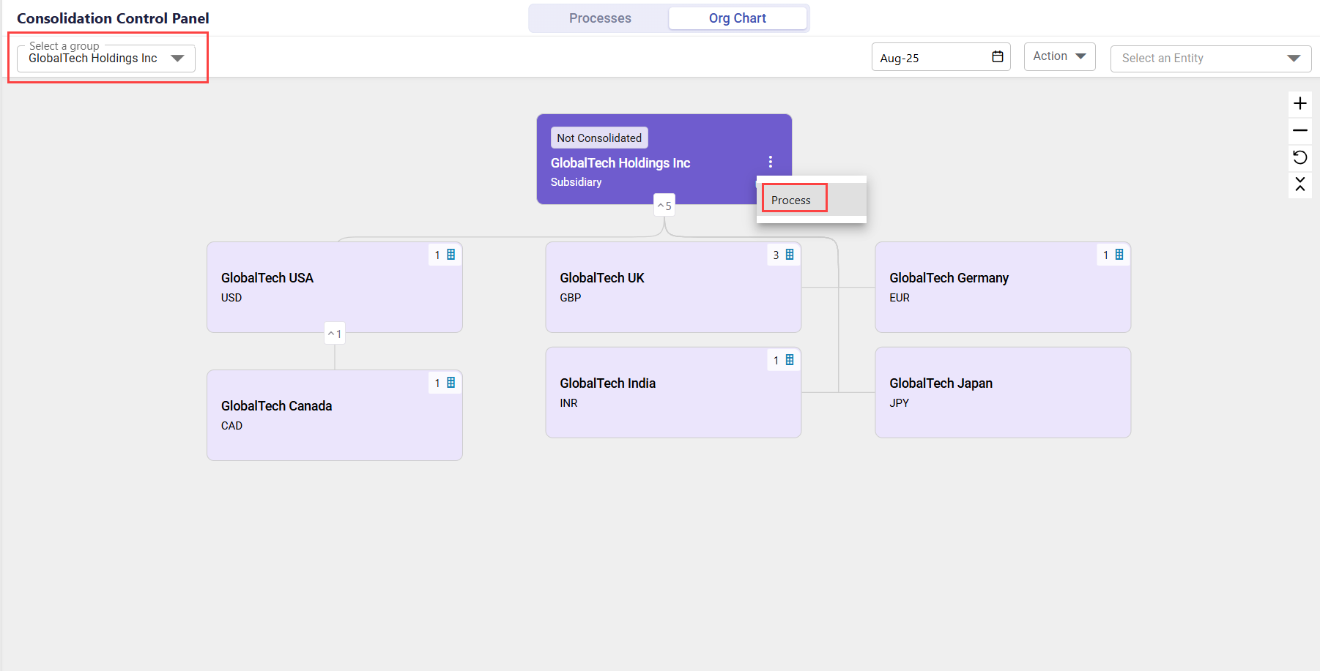Viewport: 1320px width, 671px height.
Task: Click the building icon on GlobalTech Canada
Action: 450,383
